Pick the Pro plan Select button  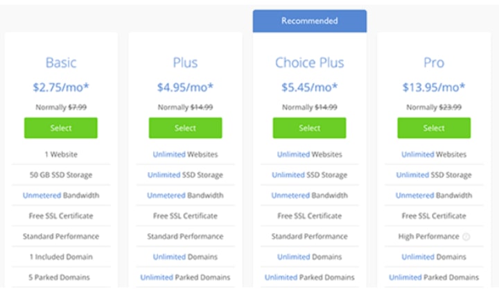(434, 128)
